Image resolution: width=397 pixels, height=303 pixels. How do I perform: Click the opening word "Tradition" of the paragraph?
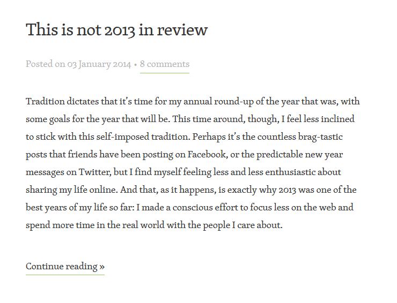tap(45, 101)
